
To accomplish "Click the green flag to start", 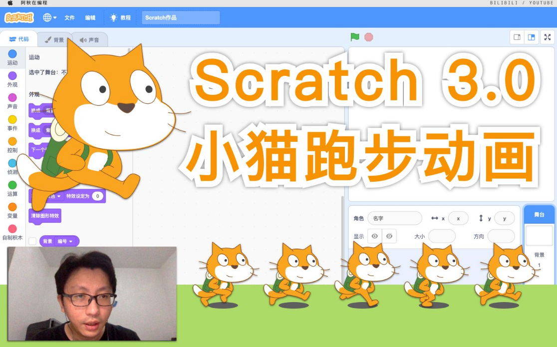I will [x=354, y=37].
